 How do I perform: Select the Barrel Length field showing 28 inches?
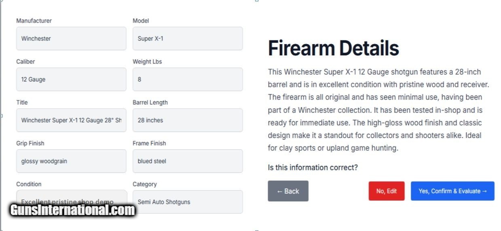point(188,121)
